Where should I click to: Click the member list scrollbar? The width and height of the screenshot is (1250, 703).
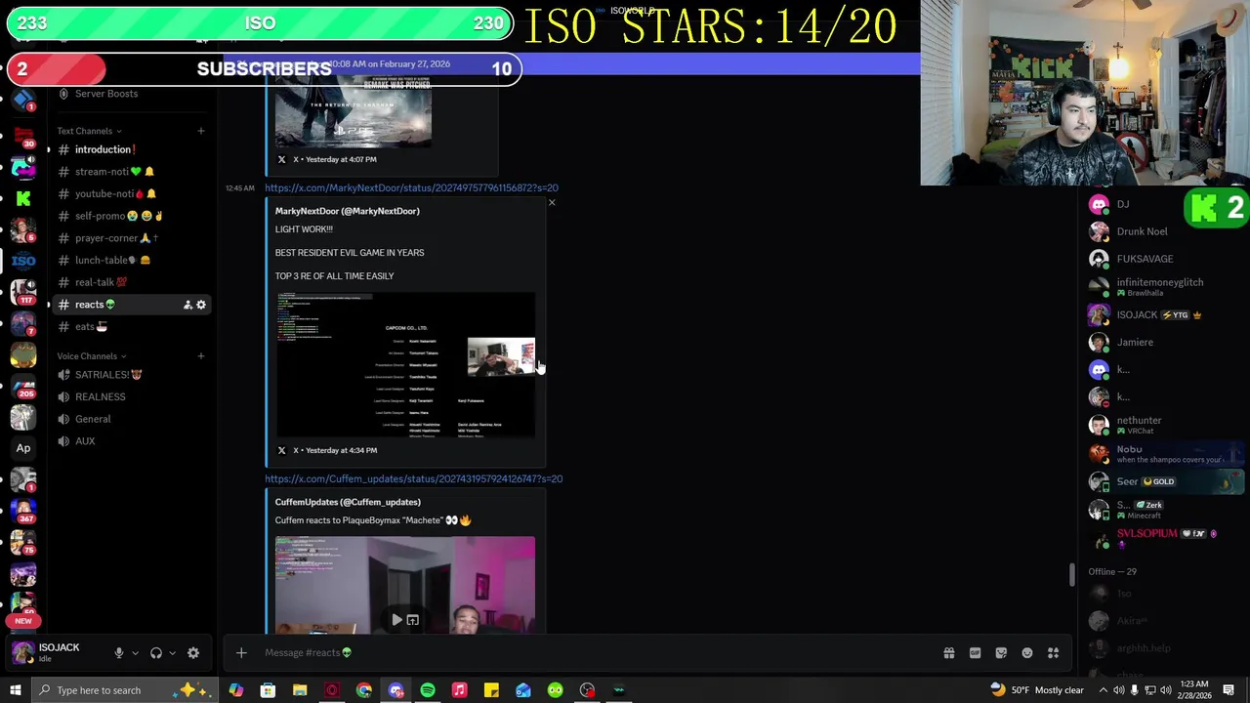1071,575
